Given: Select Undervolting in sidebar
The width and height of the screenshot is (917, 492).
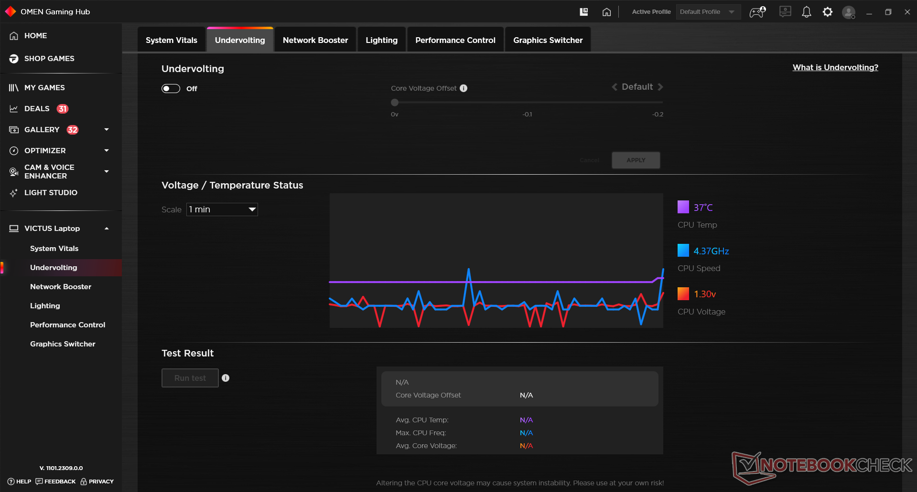Looking at the screenshot, I should pos(54,268).
